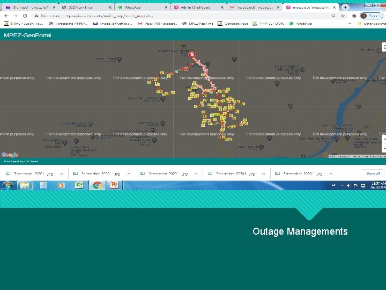Open the zoom magnifier icon in address bar
Viewport: 386px width, 290px height.
tap(333, 16)
